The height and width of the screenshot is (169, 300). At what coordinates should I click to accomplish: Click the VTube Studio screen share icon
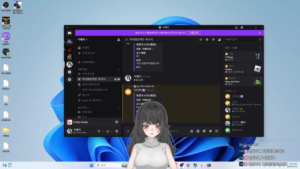[117, 122]
